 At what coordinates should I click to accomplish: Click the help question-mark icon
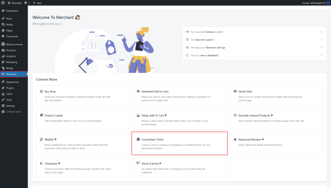click(x=187, y=40)
